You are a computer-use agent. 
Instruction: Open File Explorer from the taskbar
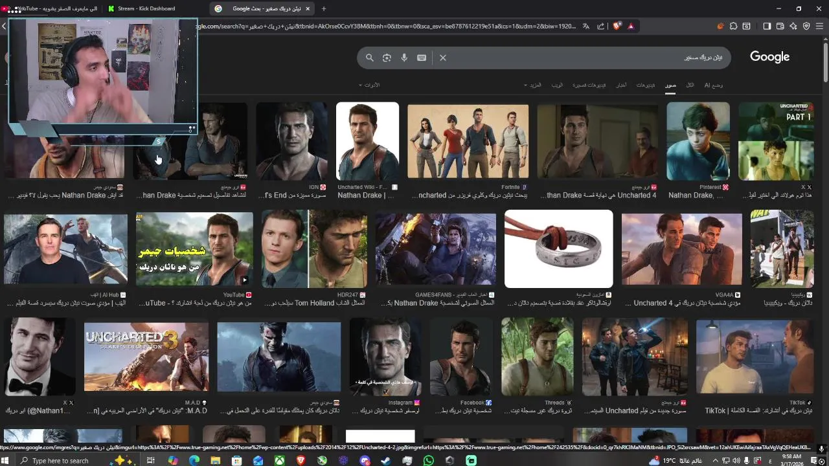[215, 460]
